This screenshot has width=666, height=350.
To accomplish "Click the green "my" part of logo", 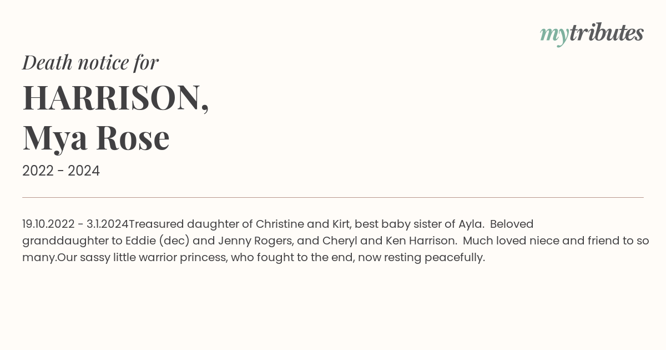I will [554, 36].
